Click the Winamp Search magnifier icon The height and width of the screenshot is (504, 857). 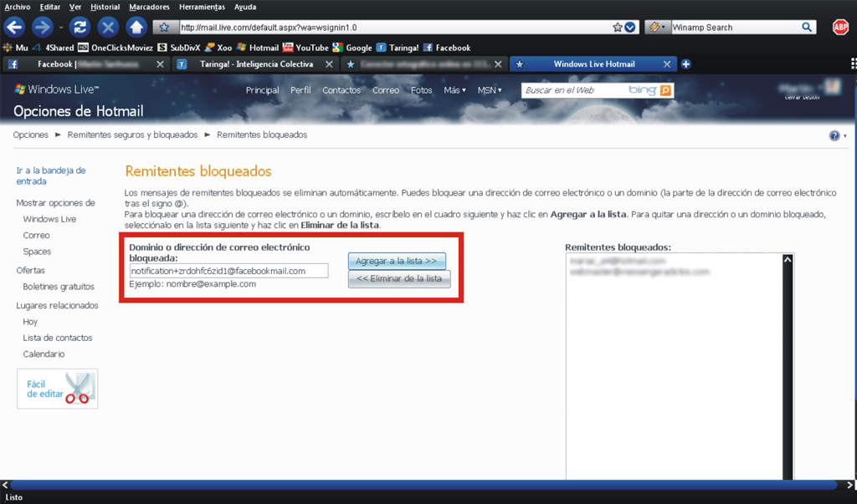pos(807,28)
